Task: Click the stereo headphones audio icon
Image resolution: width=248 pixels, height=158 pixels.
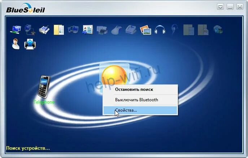Action: [x=160, y=29]
